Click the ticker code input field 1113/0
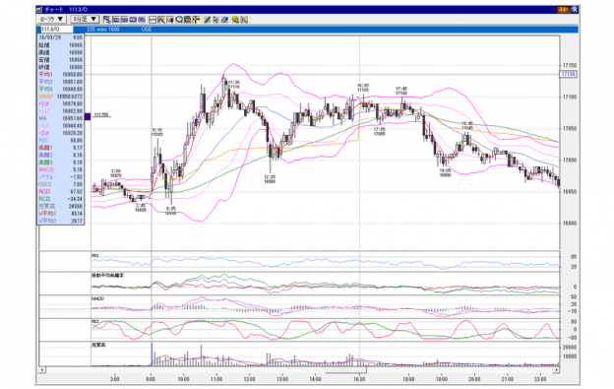 pyautogui.click(x=57, y=30)
